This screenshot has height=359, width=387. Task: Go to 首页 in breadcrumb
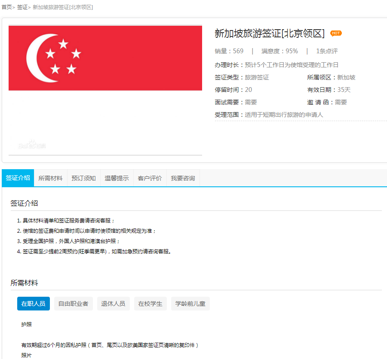[x=7, y=7]
